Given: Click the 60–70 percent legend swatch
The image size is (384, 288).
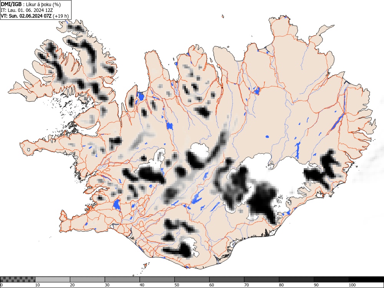Looking at the screenshot, I should point(227,280).
